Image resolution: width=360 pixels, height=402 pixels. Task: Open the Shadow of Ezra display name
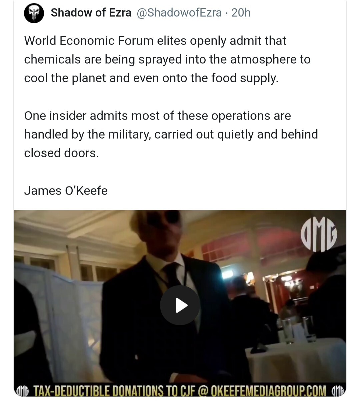pyautogui.click(x=91, y=13)
